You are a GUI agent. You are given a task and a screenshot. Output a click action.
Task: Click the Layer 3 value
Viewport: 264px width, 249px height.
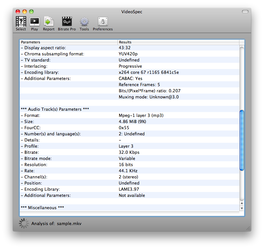pos(126,146)
